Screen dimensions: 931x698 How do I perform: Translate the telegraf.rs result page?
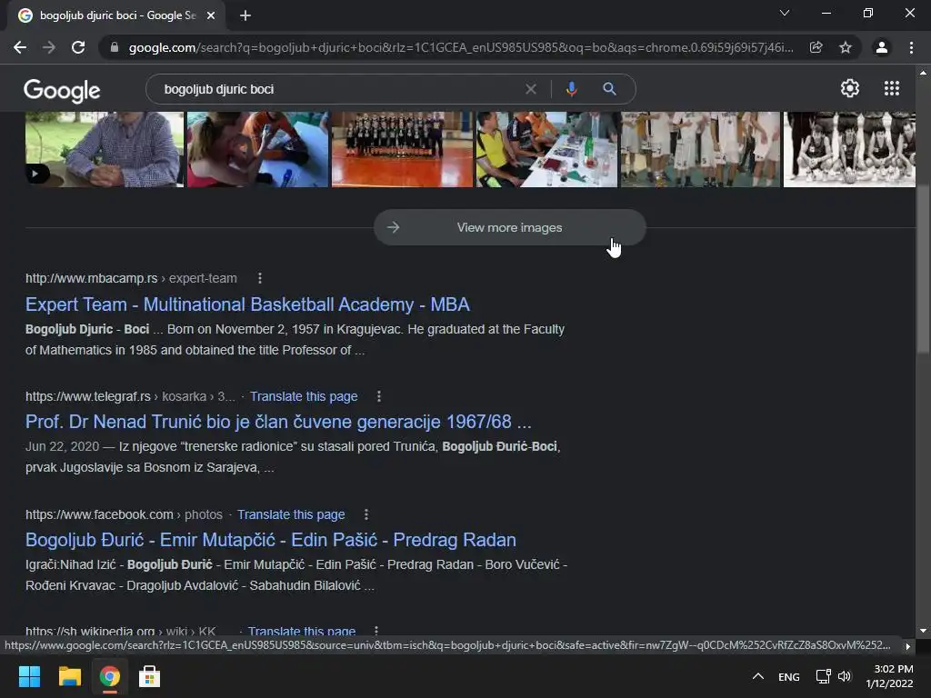click(304, 396)
